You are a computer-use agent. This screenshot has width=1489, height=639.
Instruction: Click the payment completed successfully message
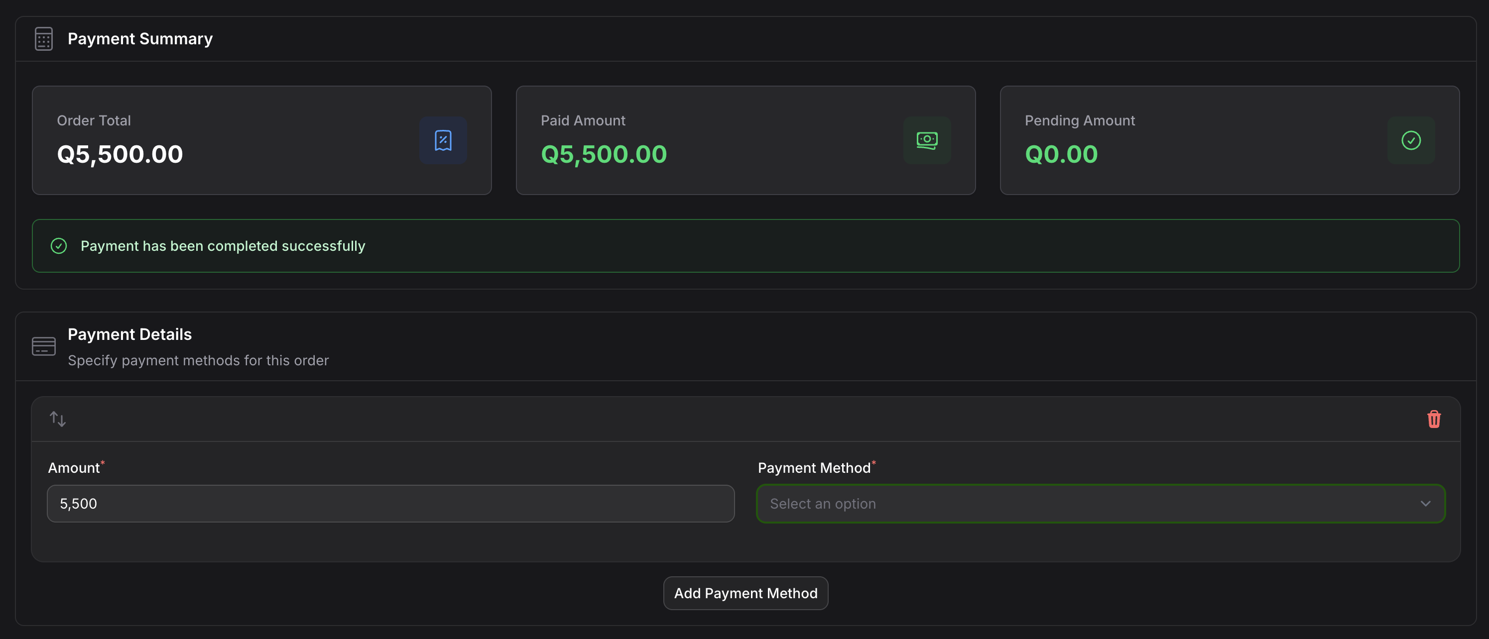tap(223, 246)
